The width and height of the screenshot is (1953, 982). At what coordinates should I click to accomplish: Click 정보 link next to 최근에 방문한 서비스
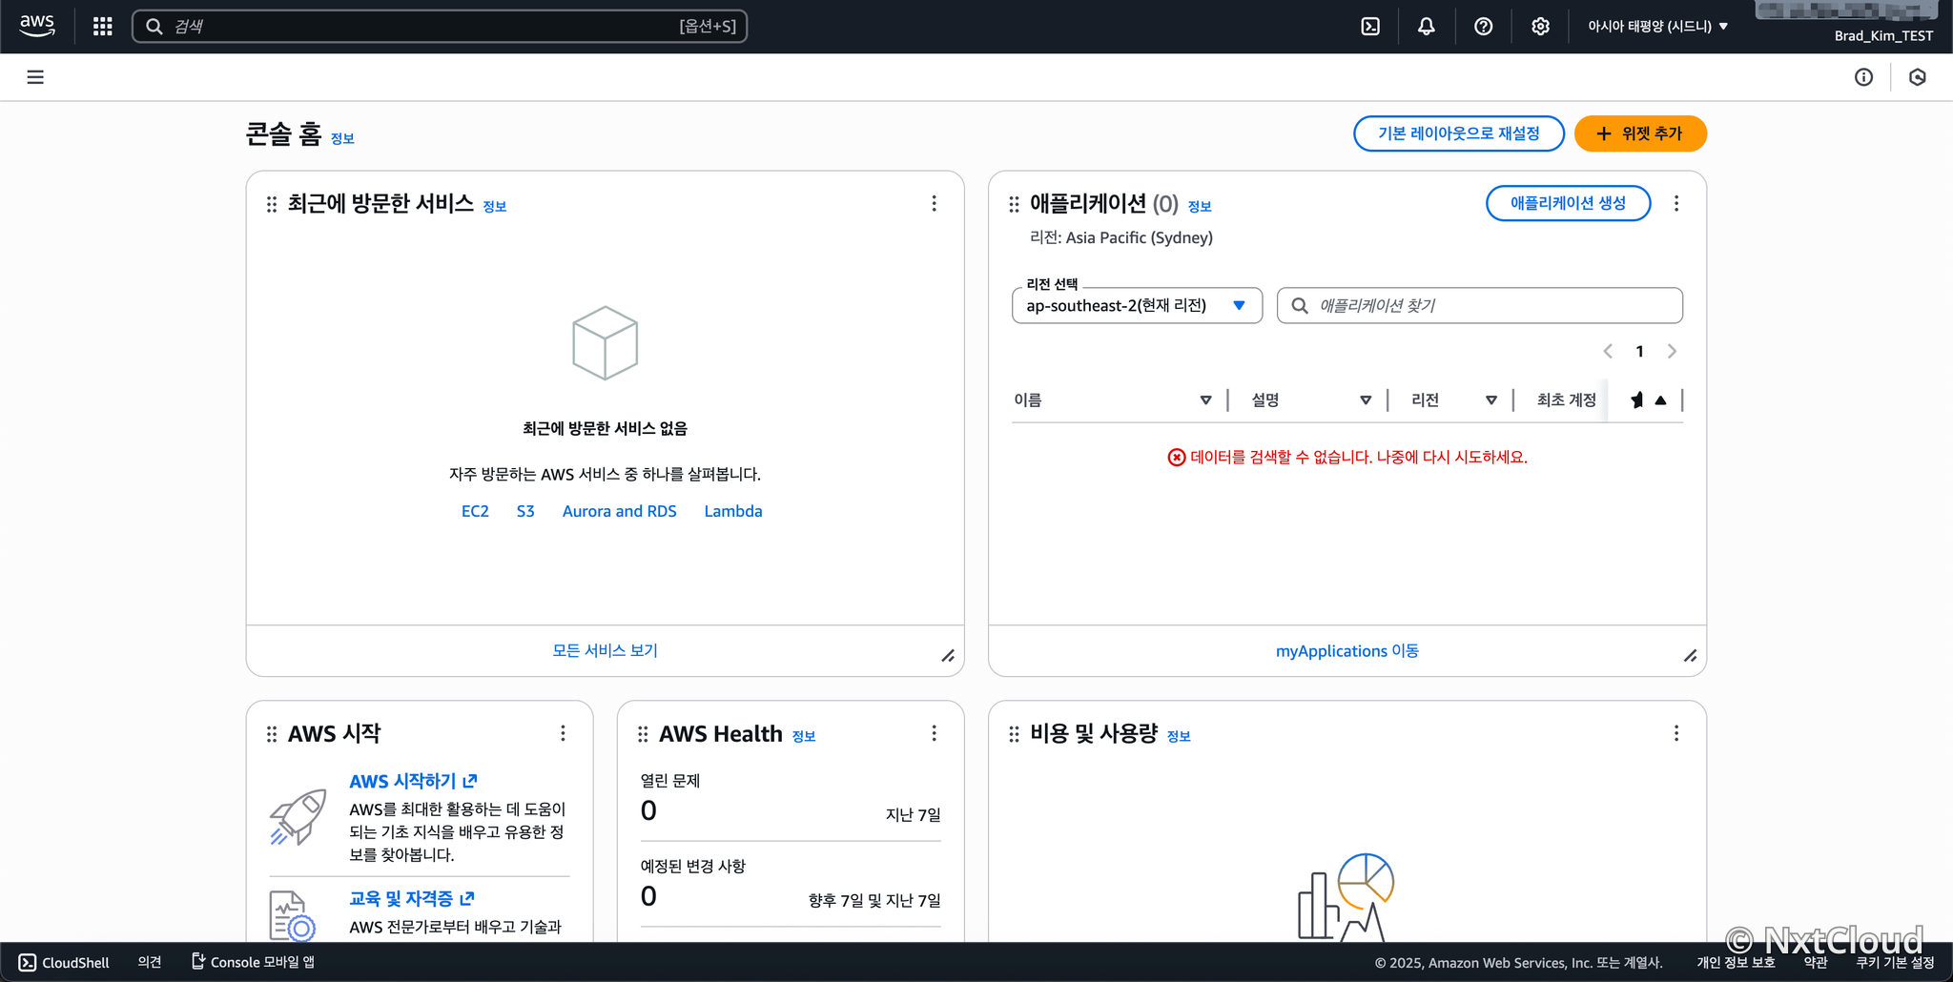(495, 207)
